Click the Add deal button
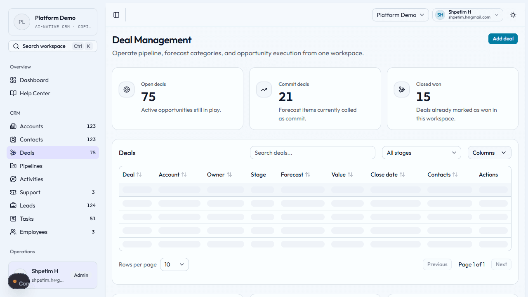The height and width of the screenshot is (297, 528). pos(503,38)
